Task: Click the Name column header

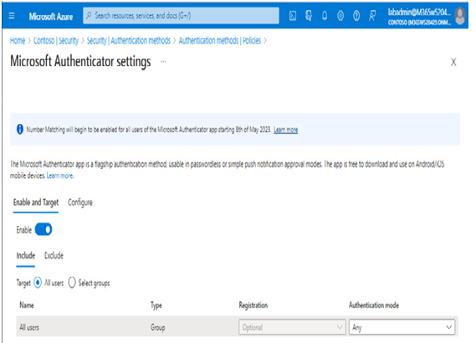Action: [x=27, y=305]
